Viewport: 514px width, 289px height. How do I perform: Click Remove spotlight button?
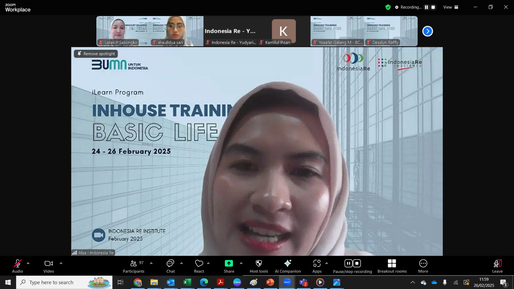[x=96, y=54]
